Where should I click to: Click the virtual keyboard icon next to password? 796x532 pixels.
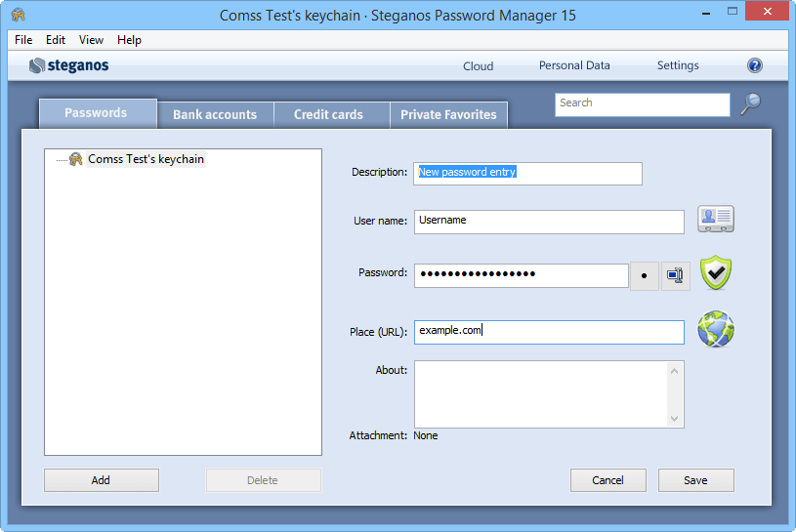676,276
